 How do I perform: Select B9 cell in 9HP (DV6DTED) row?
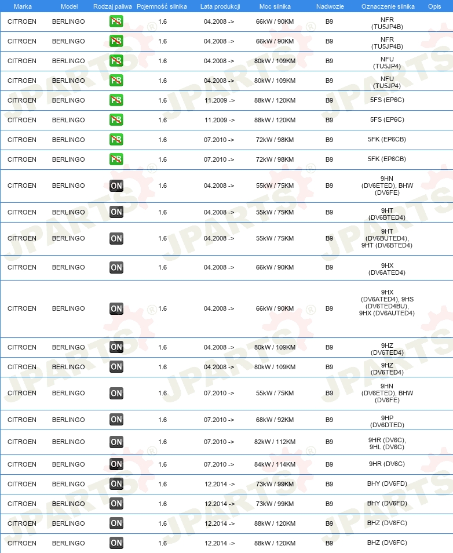click(329, 420)
